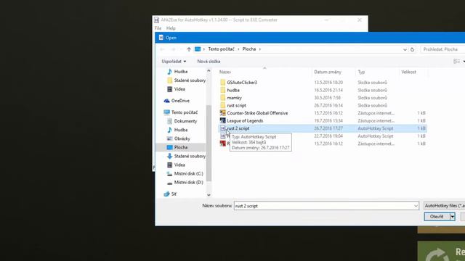Open Videa directly above OneDrive in sidebar
The image size is (465, 261).
coord(179,89)
